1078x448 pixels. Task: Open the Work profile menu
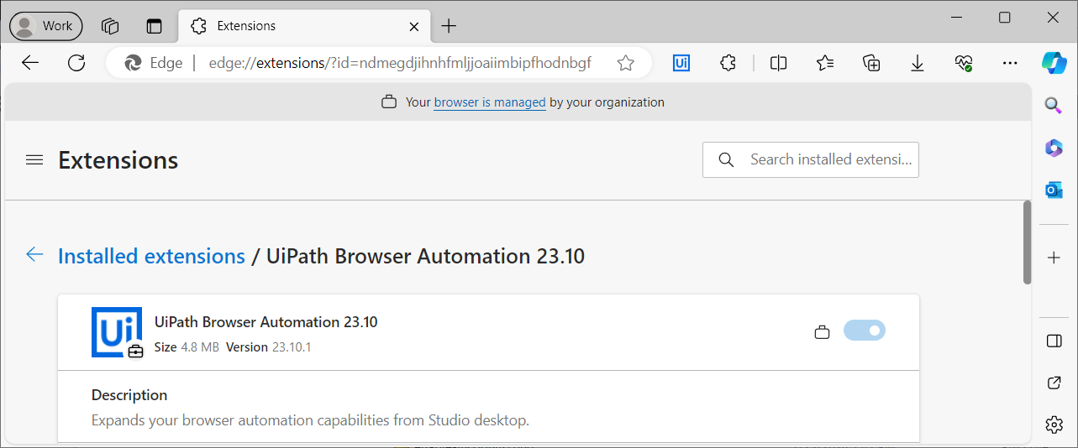pos(46,26)
